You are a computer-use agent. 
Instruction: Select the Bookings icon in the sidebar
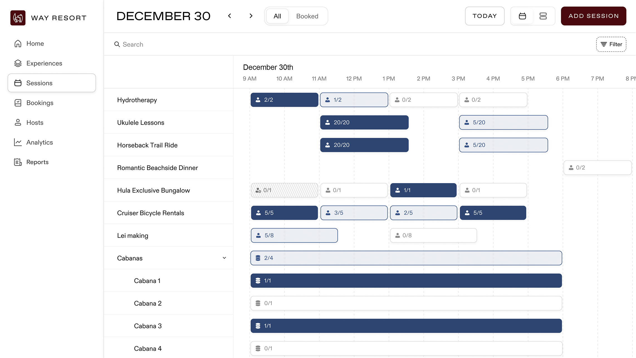(18, 103)
